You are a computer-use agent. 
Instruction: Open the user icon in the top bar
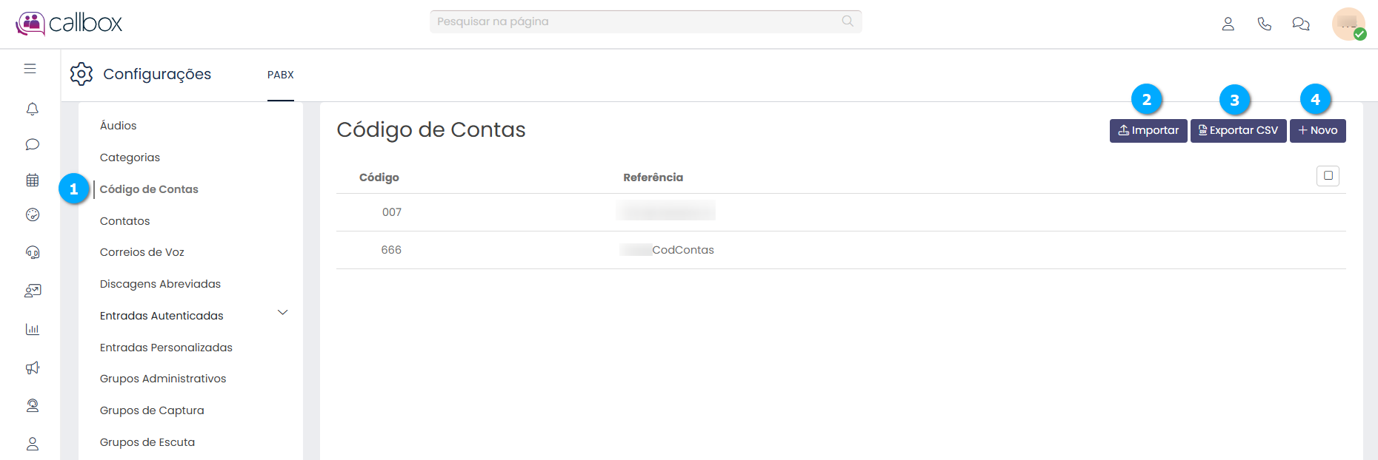(x=1228, y=24)
